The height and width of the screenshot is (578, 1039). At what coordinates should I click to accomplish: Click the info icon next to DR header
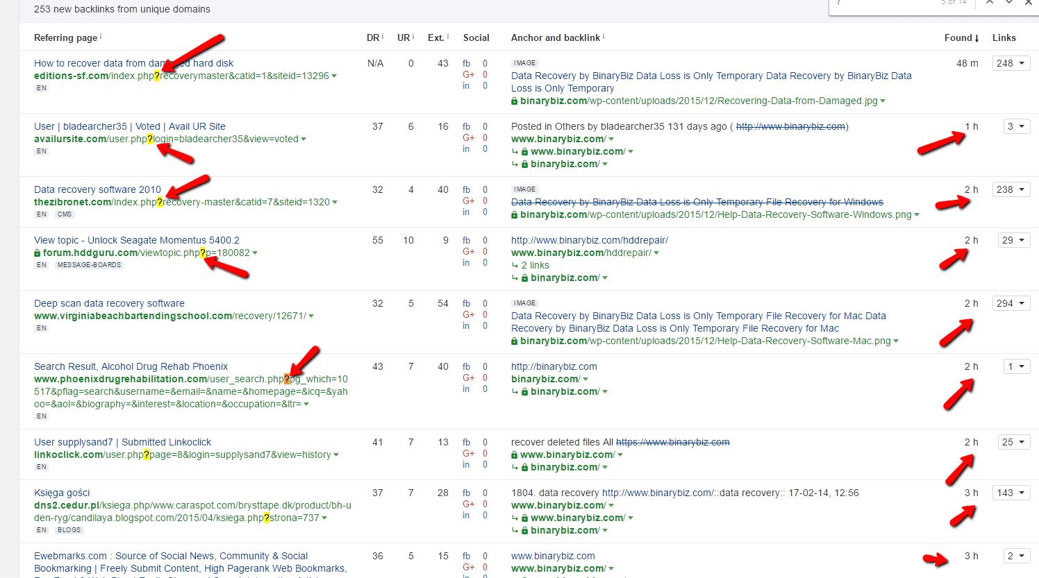pos(383,36)
